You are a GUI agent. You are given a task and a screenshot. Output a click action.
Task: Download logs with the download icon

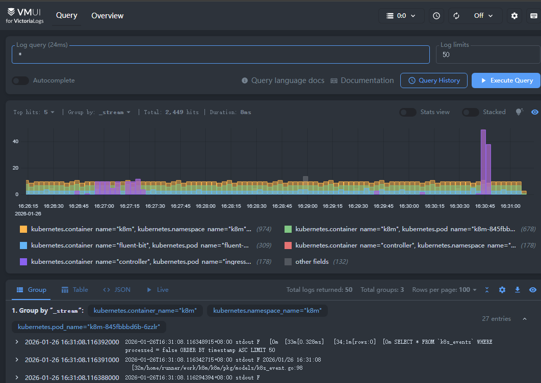click(x=518, y=290)
